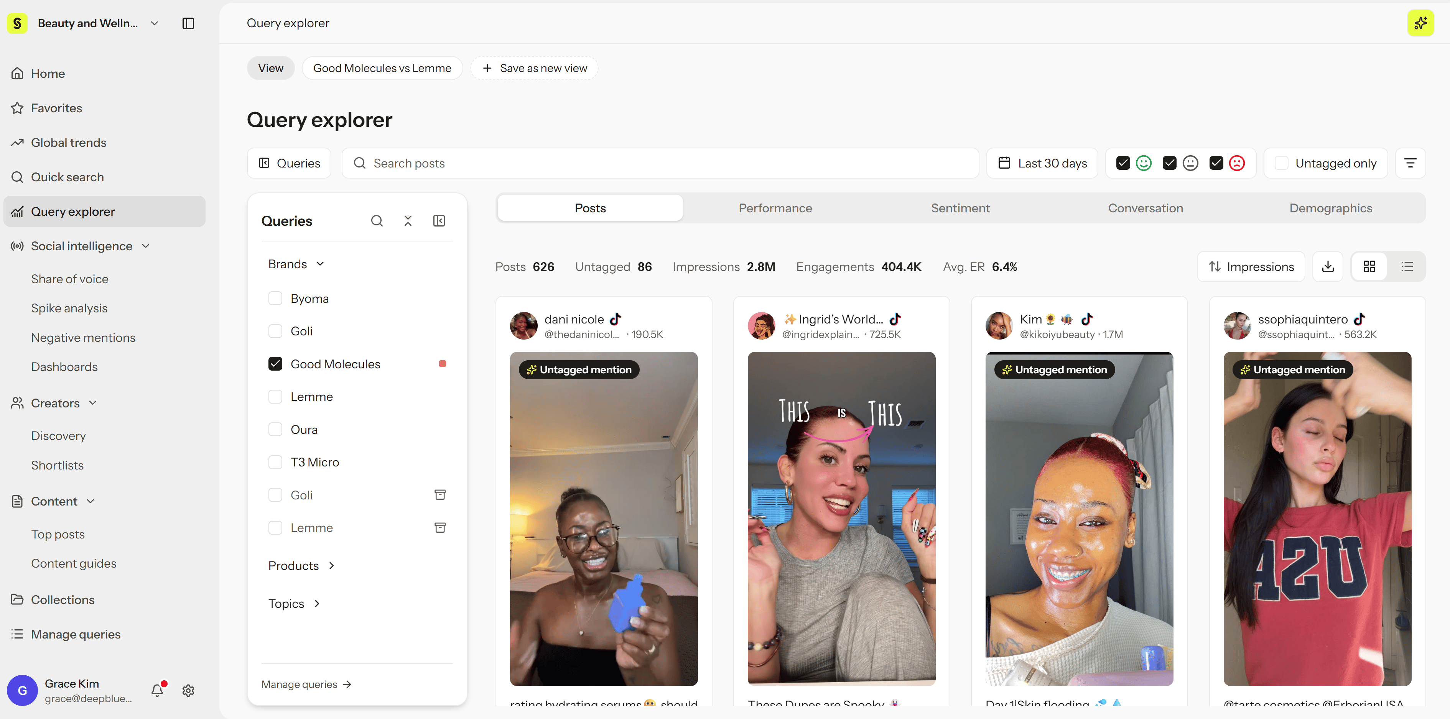The height and width of the screenshot is (719, 1450).
Task: Check the Byoma brand checkbox
Action: (275, 299)
